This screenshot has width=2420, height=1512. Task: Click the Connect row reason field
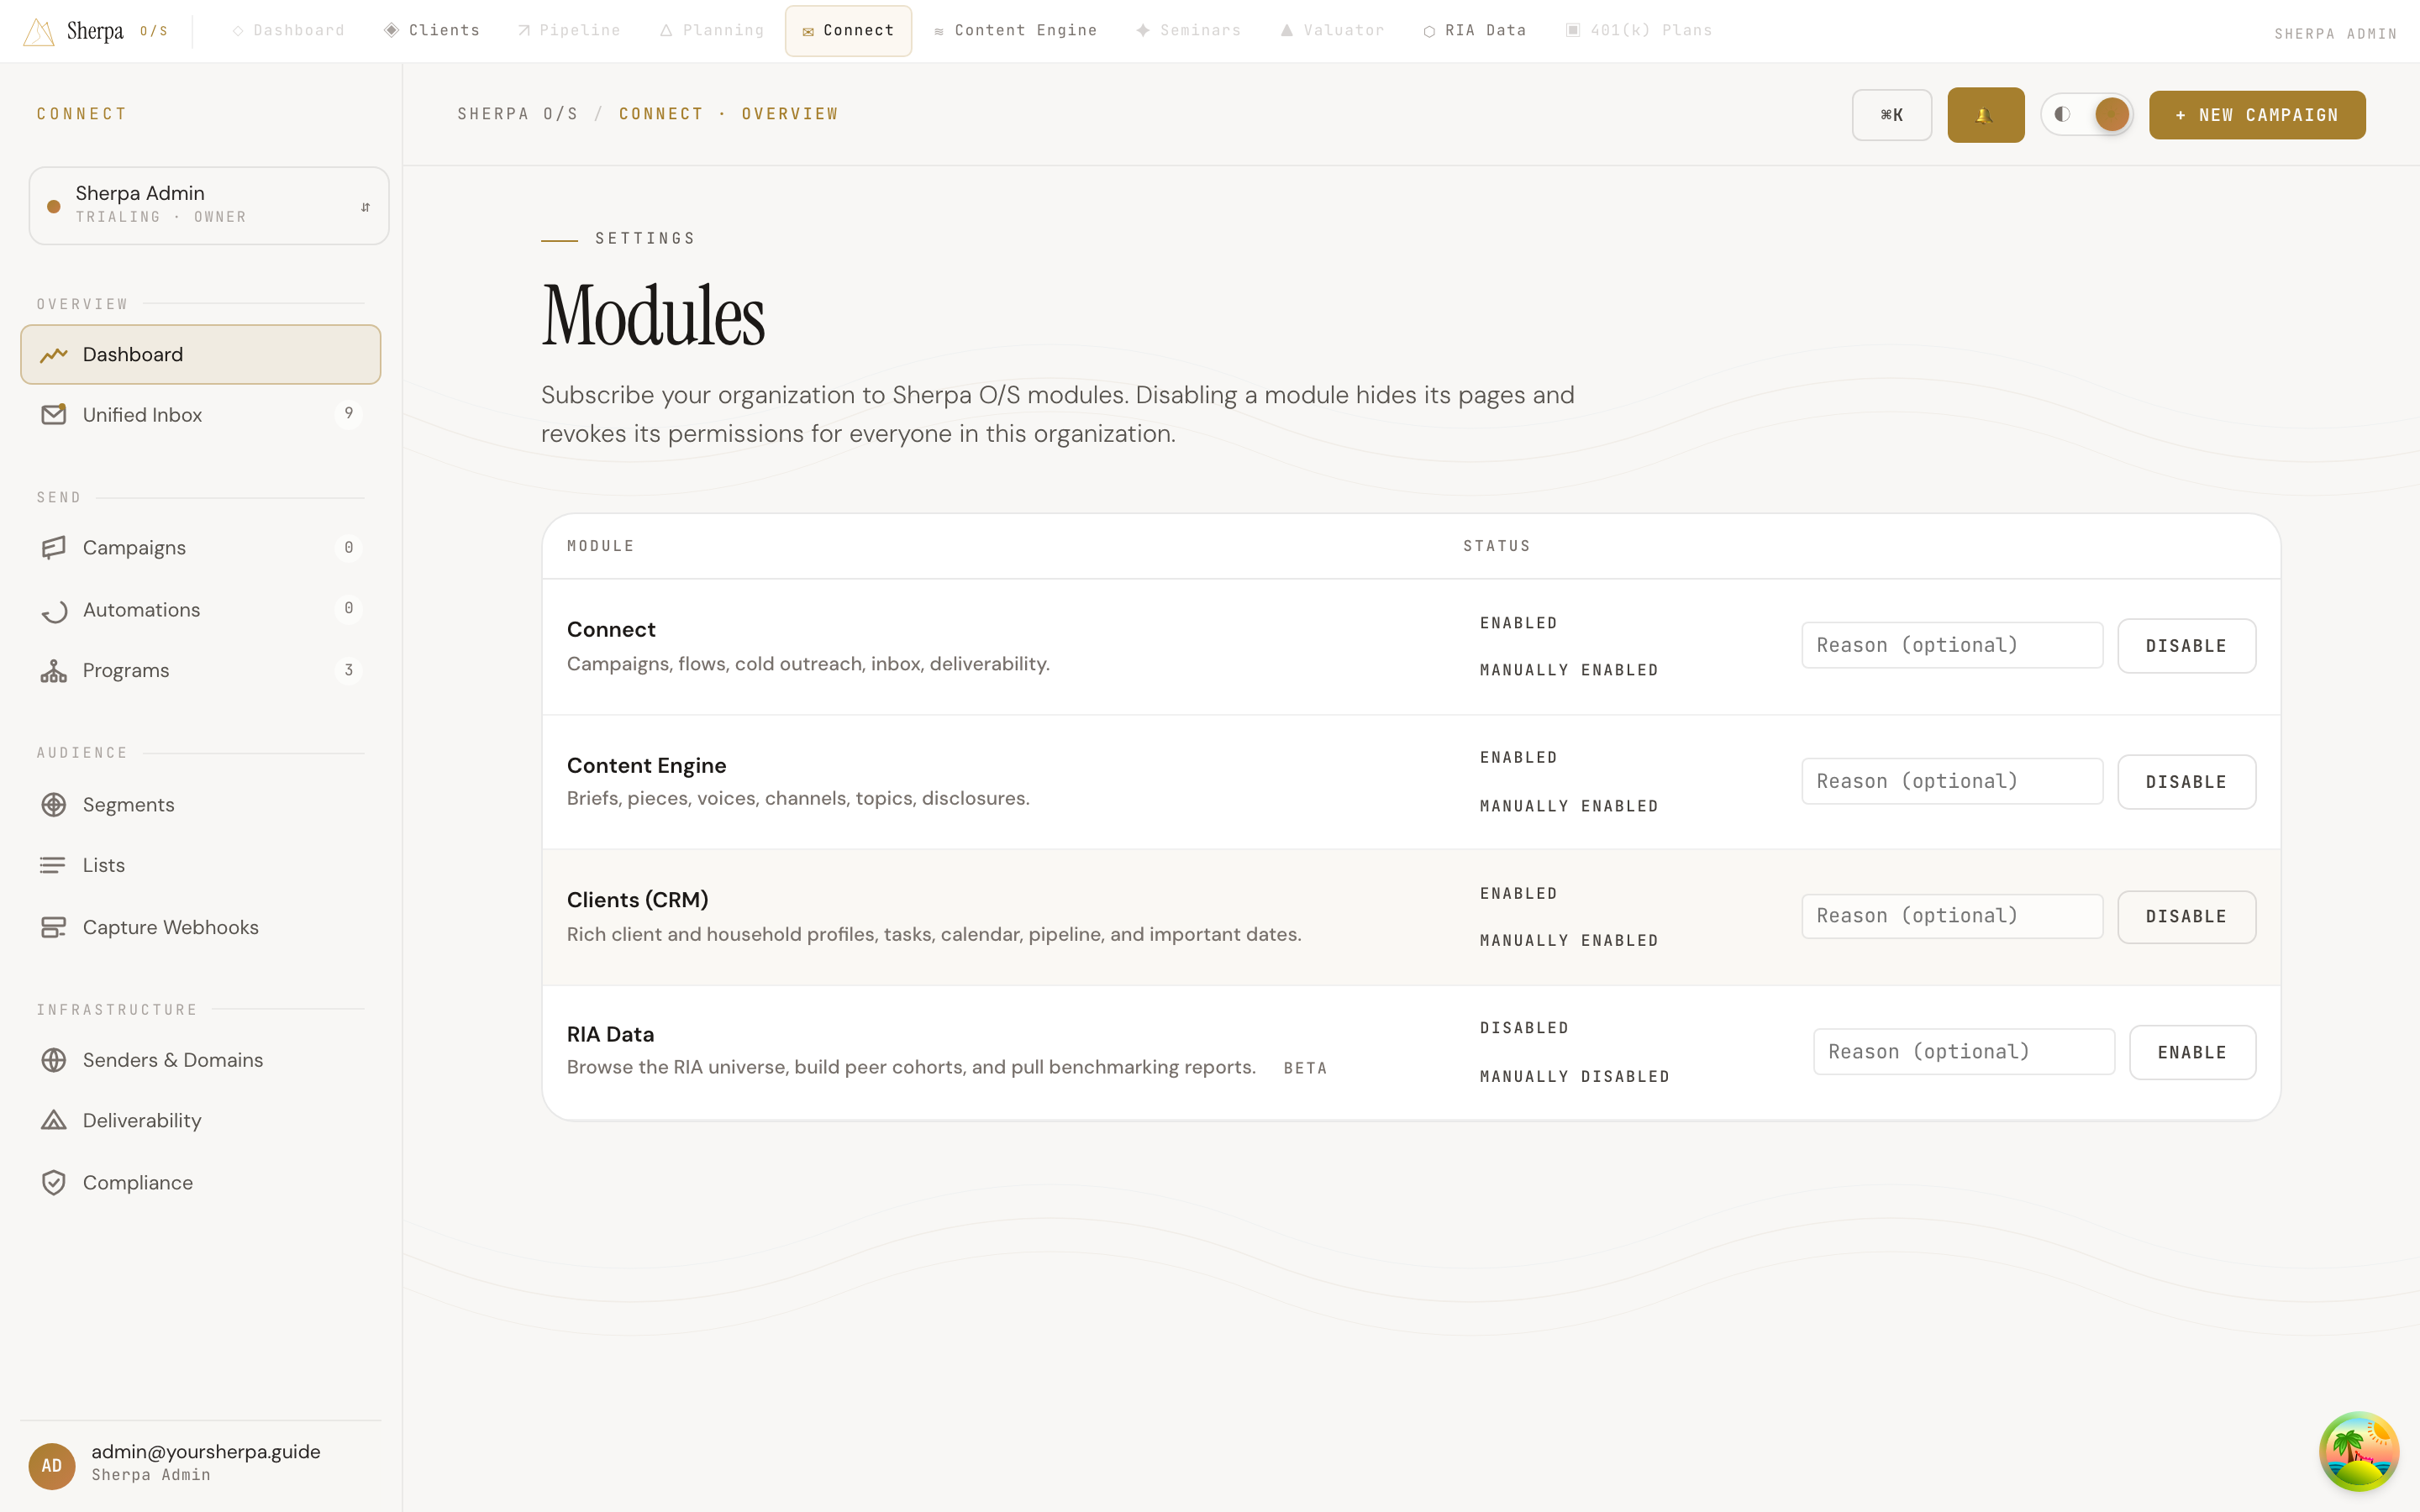pyautogui.click(x=1952, y=645)
